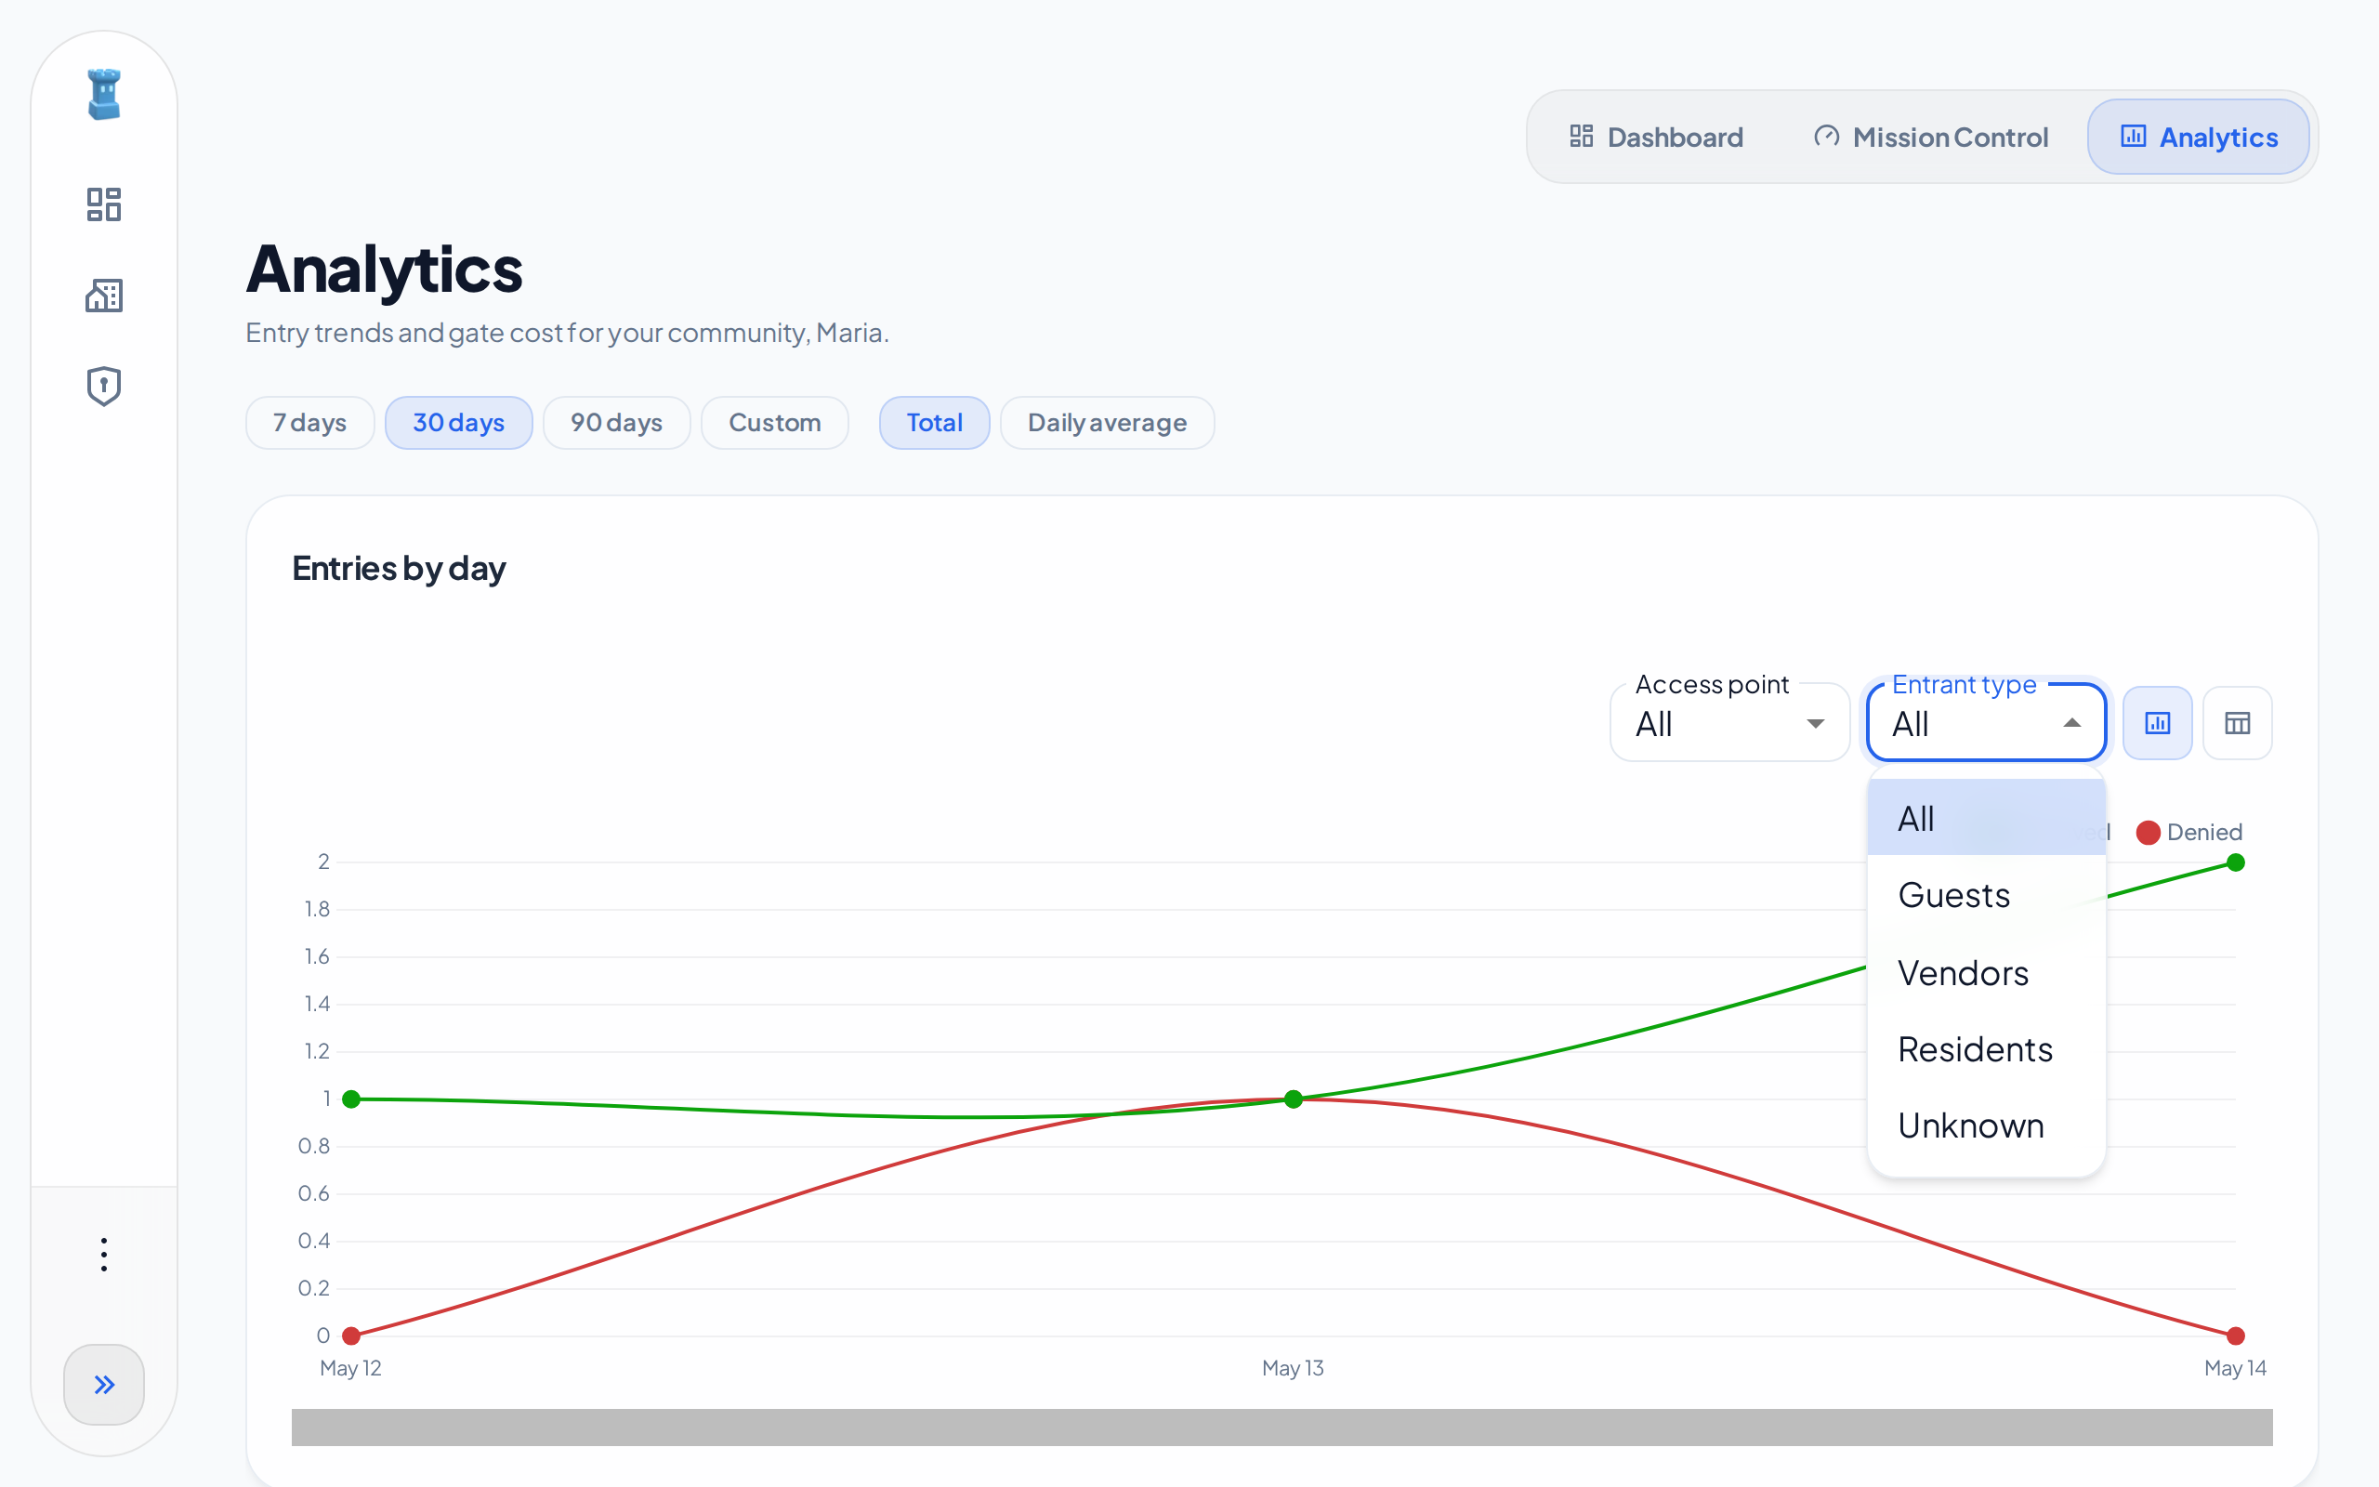Screen dimensions: 2379x1487
Task: Open the Access point dropdown
Action: click(1729, 723)
